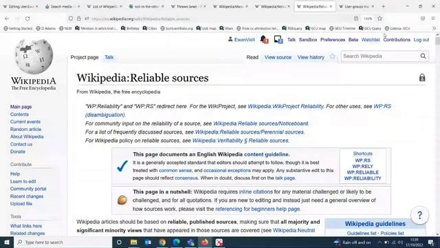The height and width of the screenshot is (248, 440).
Task: Show hidden system tray icons chevron
Action: pyautogui.click(x=379, y=242)
